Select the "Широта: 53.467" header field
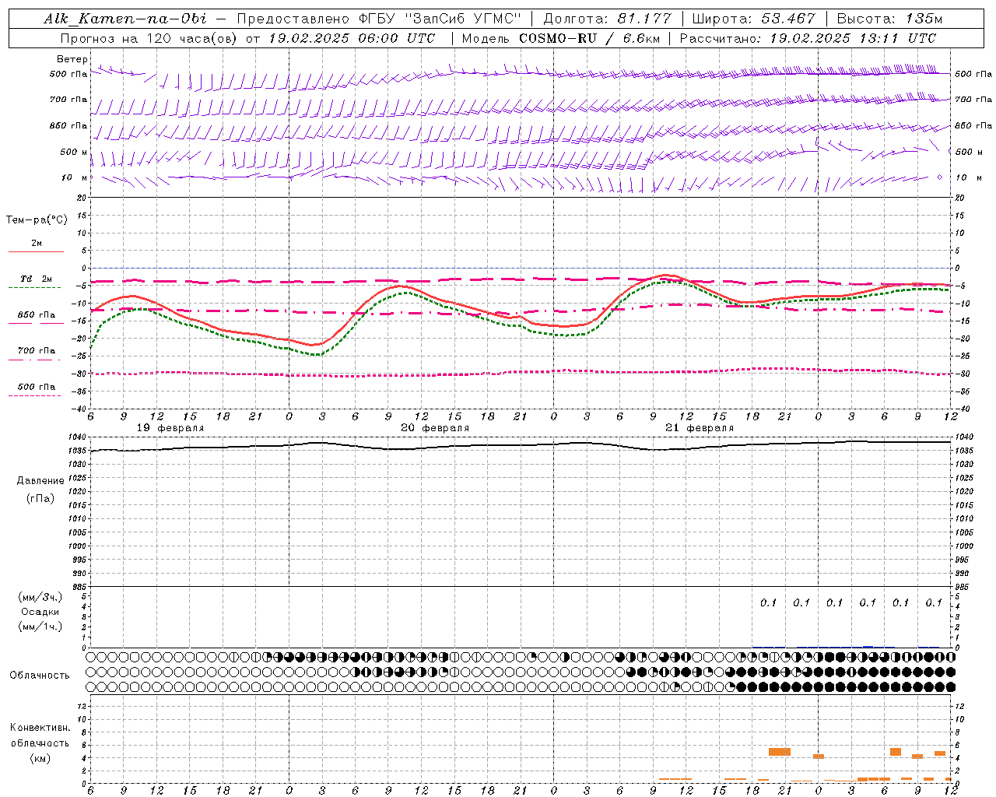 tap(753, 19)
